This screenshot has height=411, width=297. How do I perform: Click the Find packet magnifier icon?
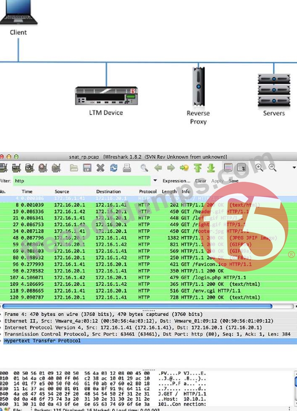(x=144, y=168)
